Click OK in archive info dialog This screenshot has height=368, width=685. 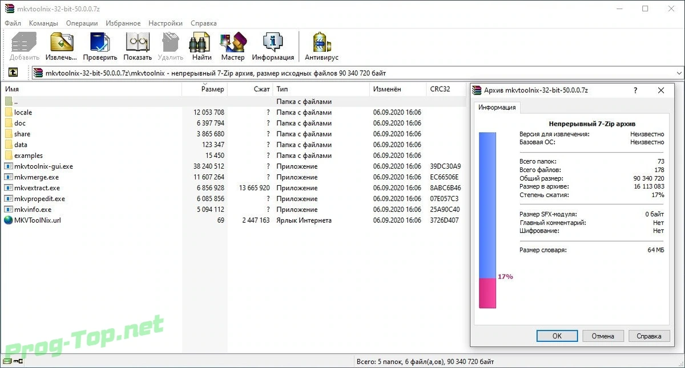pos(557,336)
